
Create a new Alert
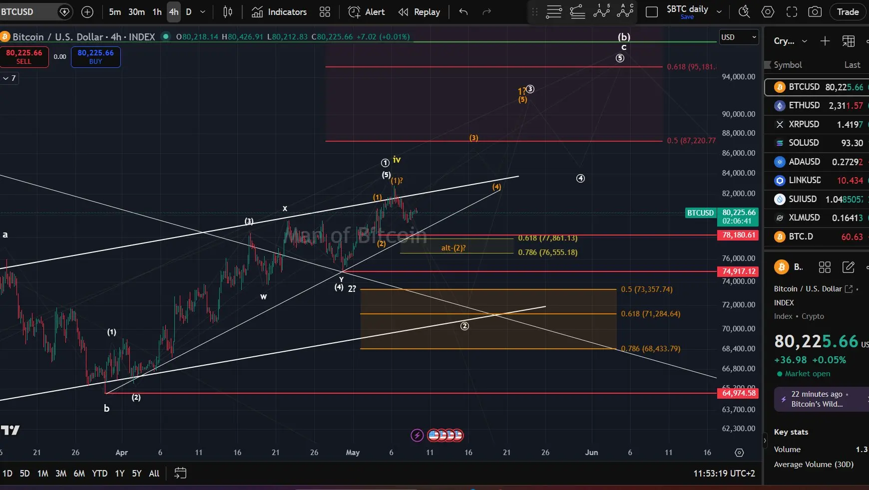click(x=367, y=12)
